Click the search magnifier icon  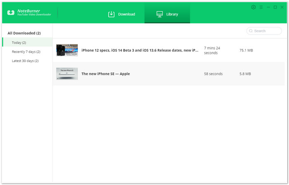[x=251, y=31]
